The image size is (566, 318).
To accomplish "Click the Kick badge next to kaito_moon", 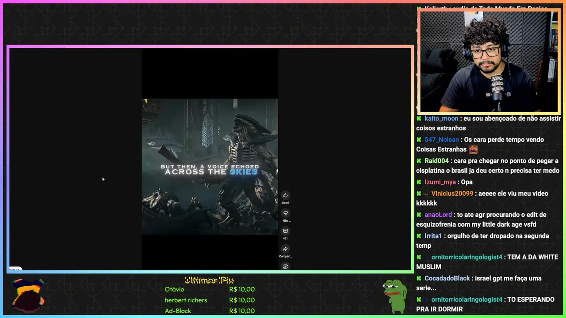I will click(419, 118).
